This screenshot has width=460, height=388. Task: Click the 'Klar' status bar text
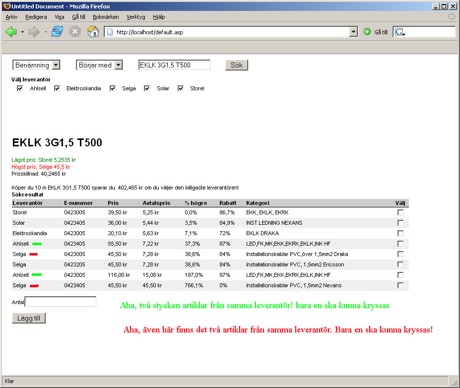point(9,381)
